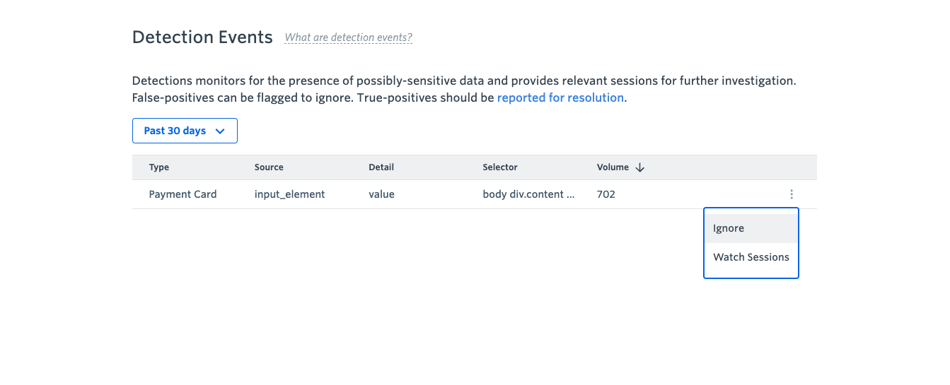Open the 'What are detection events?' link

click(348, 37)
